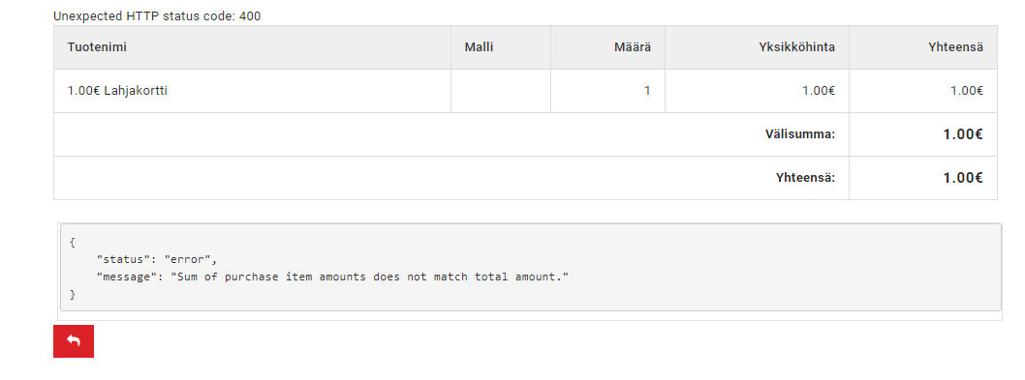Screen dimensions: 1025x380
Task: Click the closing brace of JSON block
Action: (73, 295)
